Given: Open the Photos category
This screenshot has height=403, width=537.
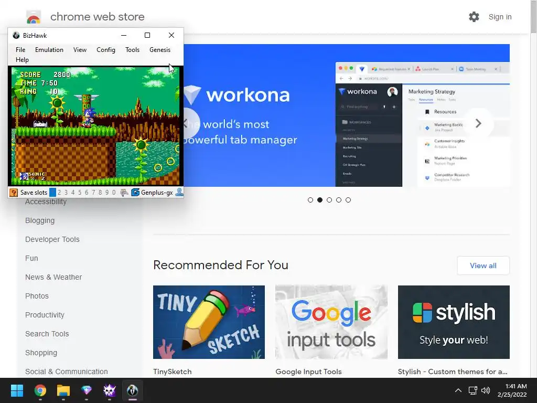Looking at the screenshot, I should click(x=37, y=296).
